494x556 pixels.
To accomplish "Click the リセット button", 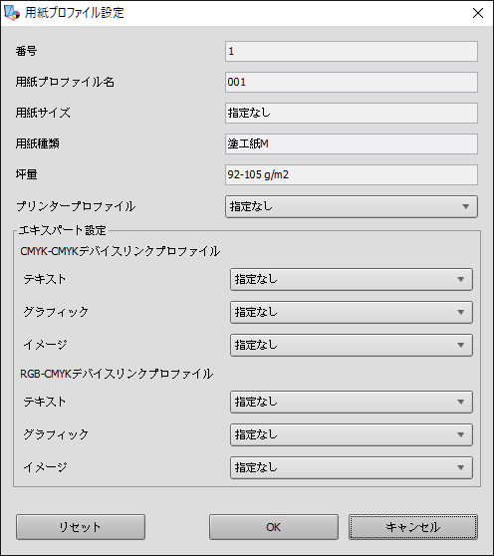I will coord(81,527).
